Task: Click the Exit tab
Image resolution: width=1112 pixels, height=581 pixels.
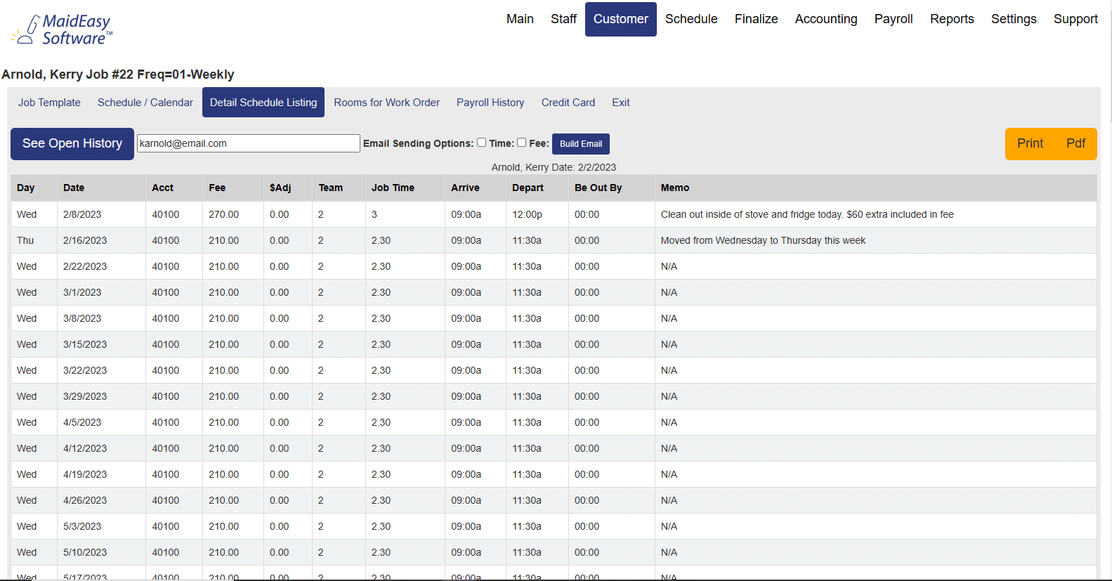Action: [621, 103]
